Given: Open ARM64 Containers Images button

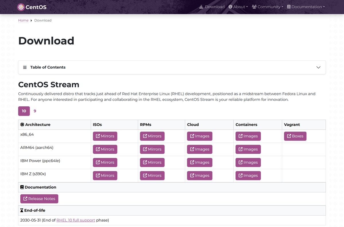Looking at the screenshot, I should (248, 149).
